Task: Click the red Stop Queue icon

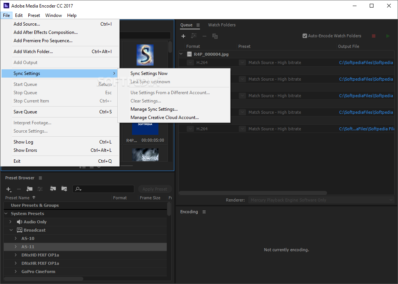Action: pos(373,36)
